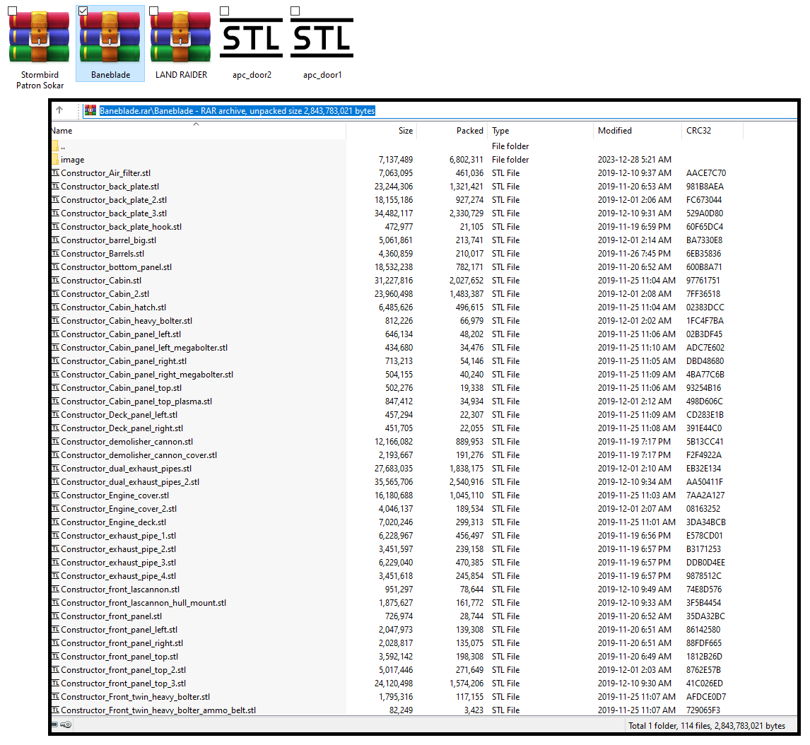
Task: Select the Constructor_Cabin_hatch.stl file icon
Action: (x=55, y=307)
